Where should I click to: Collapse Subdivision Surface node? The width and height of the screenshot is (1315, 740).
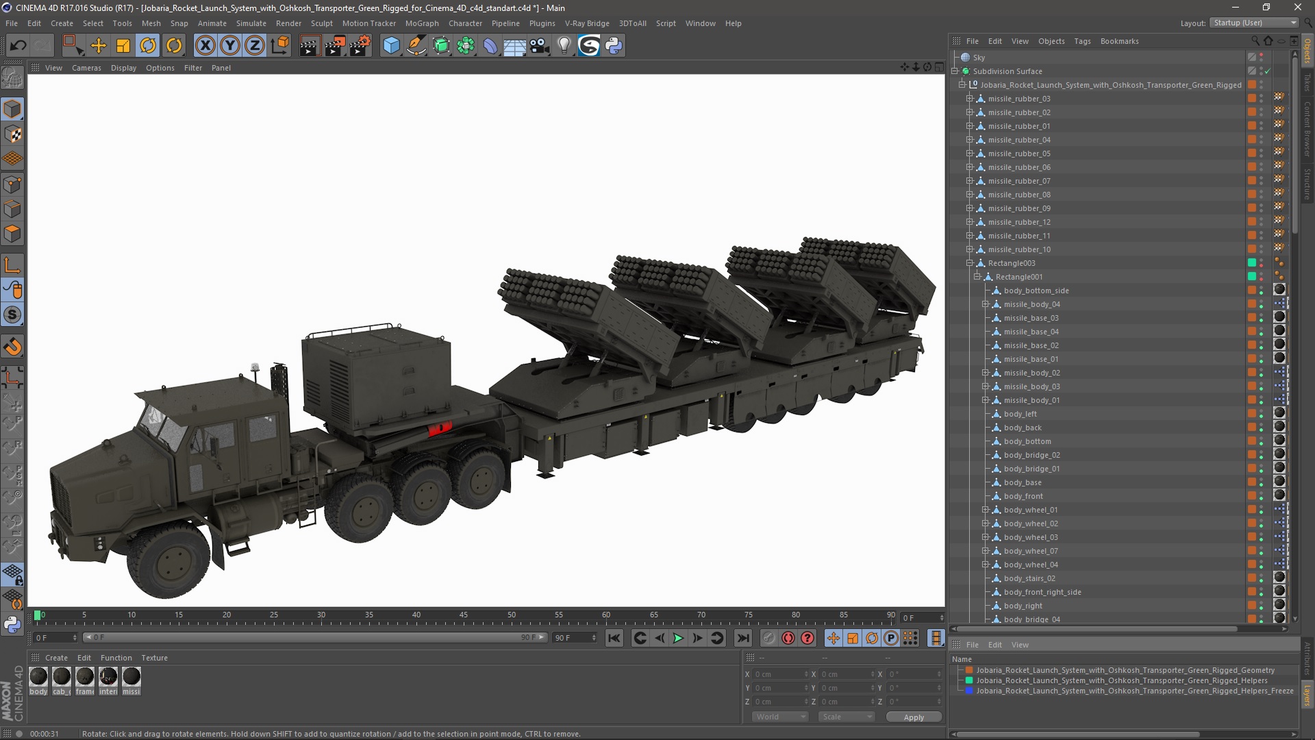(x=955, y=71)
